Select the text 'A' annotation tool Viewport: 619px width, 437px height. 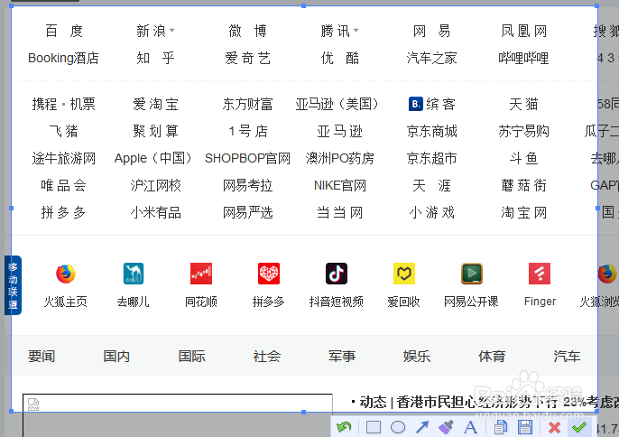470,427
